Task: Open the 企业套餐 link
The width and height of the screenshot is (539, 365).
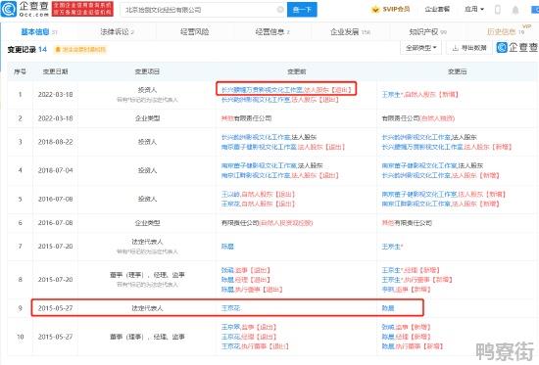Action: pyautogui.click(x=437, y=9)
